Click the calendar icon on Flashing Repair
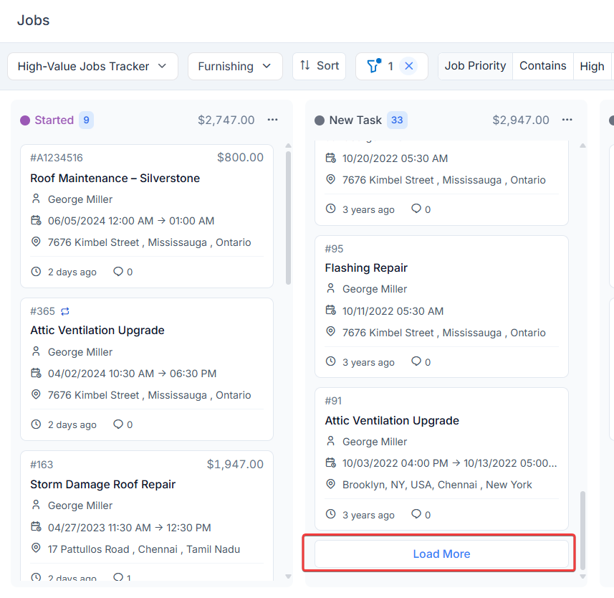 331,310
